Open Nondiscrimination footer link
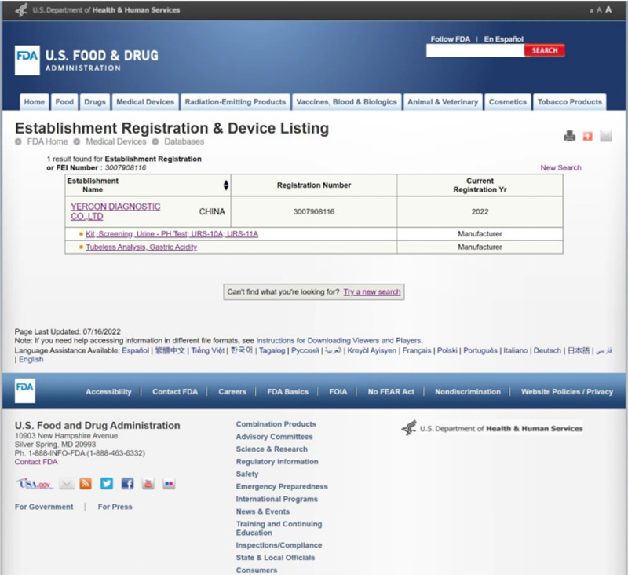The width and height of the screenshot is (628, 575). coord(468,391)
